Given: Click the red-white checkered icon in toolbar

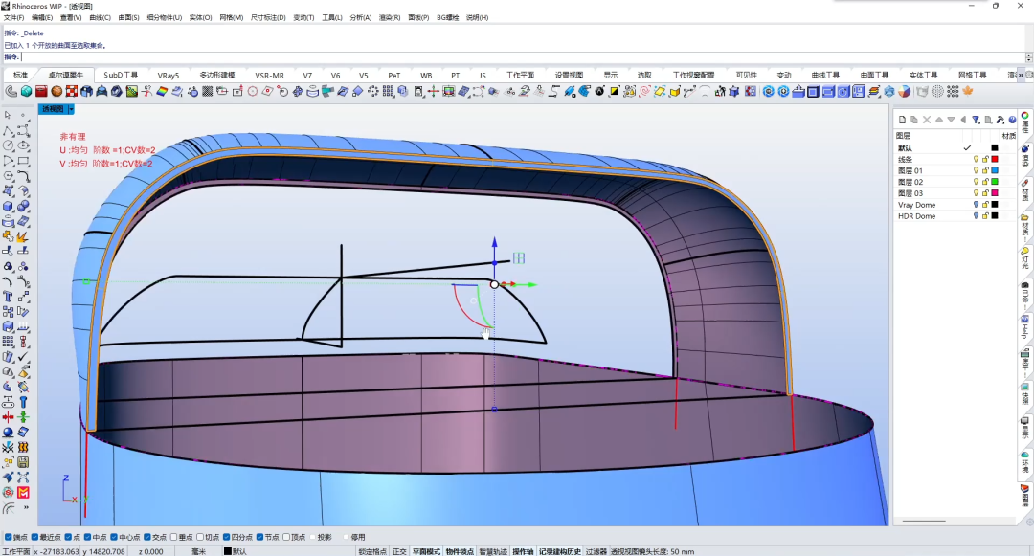Looking at the screenshot, I should click(72, 92).
